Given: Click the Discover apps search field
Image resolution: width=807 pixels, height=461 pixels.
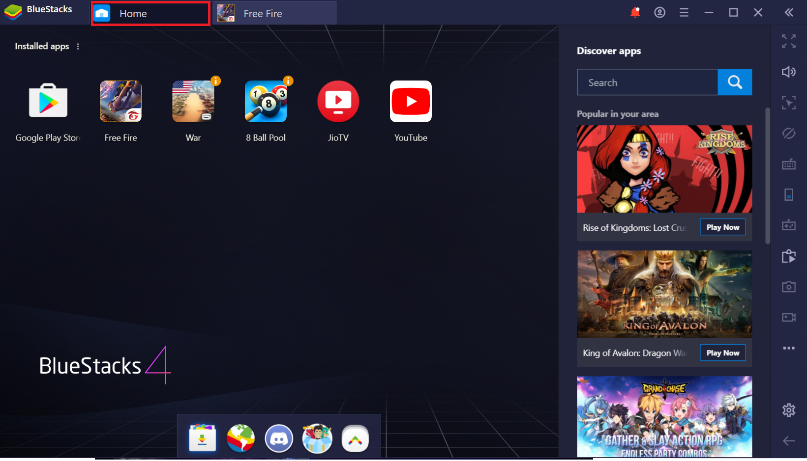Looking at the screenshot, I should [647, 82].
